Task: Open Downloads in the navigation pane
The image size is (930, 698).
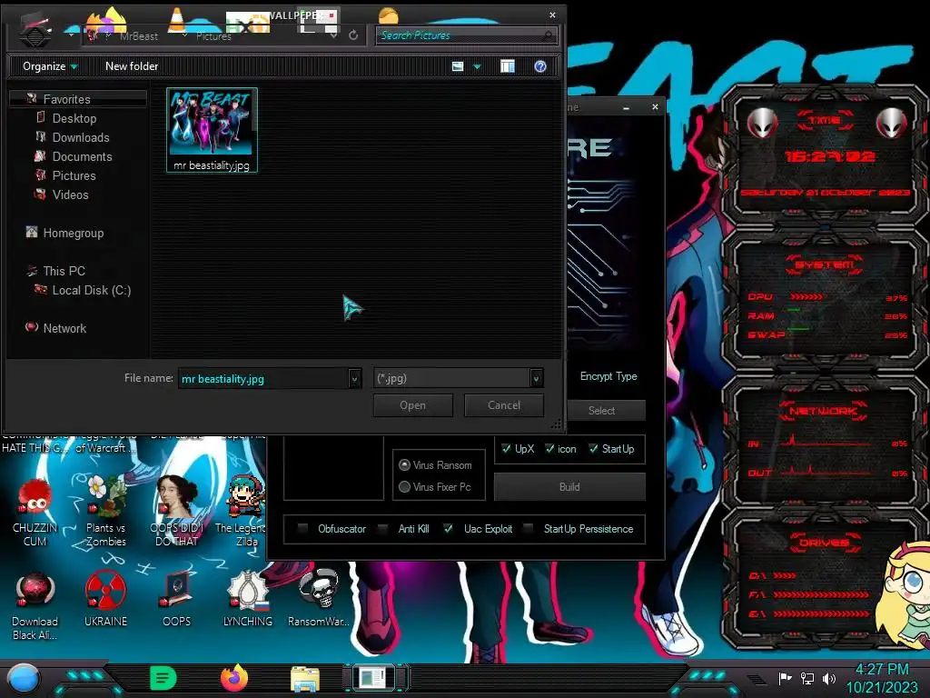Action: [x=81, y=137]
